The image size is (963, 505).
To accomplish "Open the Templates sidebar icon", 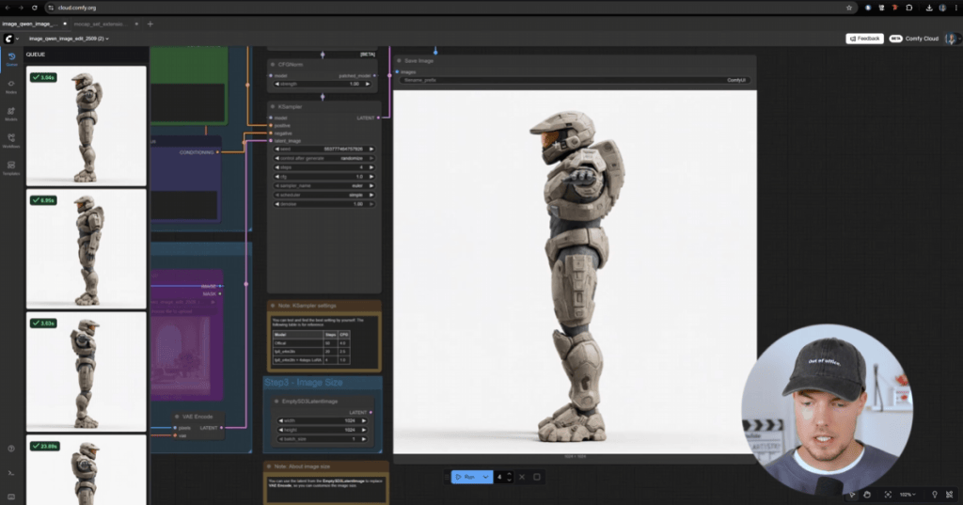I will tap(11, 167).
